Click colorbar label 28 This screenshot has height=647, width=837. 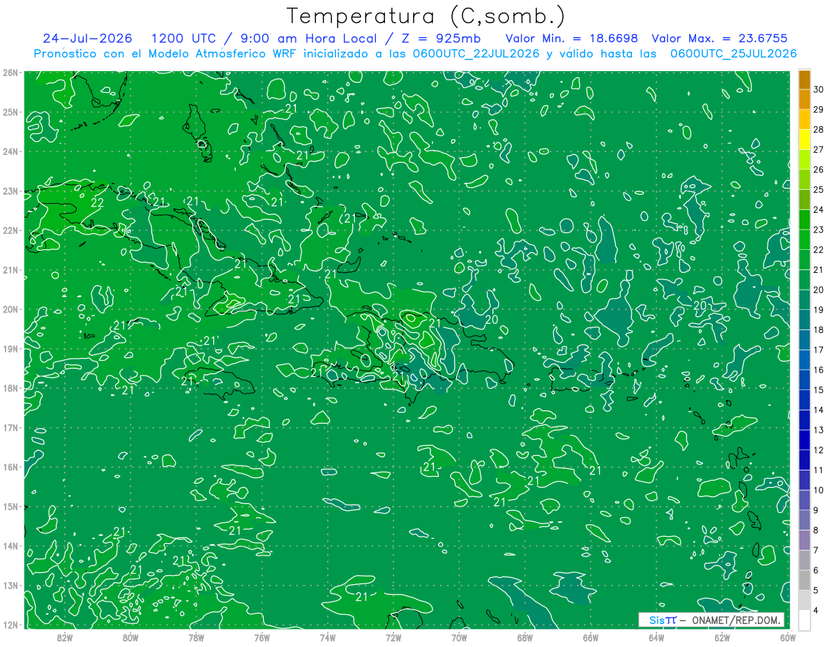pyautogui.click(x=819, y=130)
